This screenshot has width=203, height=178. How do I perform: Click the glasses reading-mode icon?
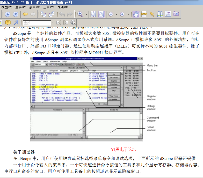[144, 14]
